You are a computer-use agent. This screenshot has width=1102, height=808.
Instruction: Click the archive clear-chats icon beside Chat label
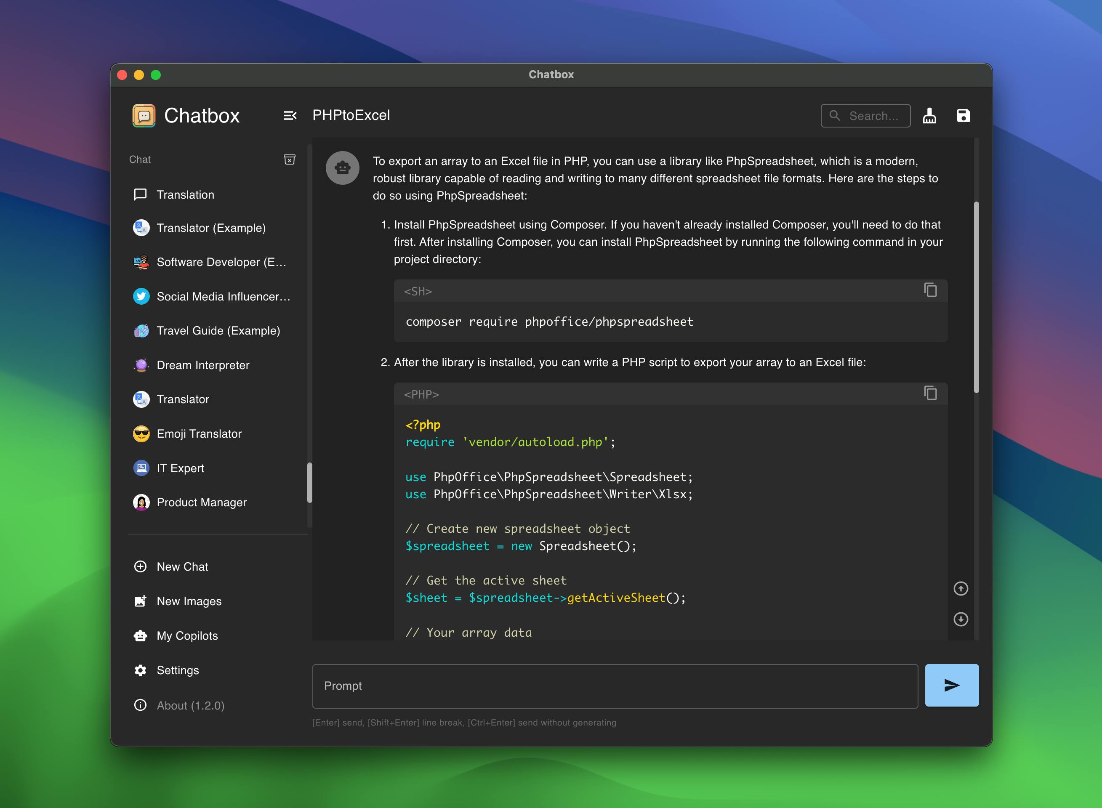tap(290, 159)
